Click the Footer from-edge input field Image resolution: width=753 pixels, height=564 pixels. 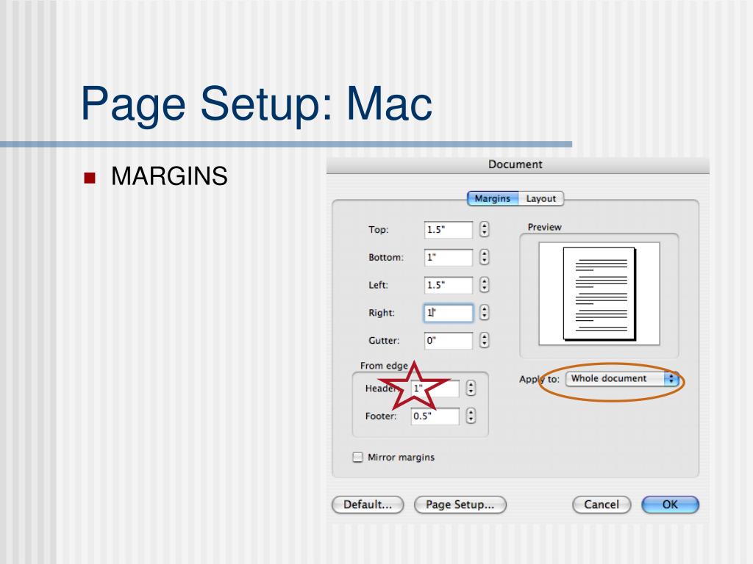(435, 416)
